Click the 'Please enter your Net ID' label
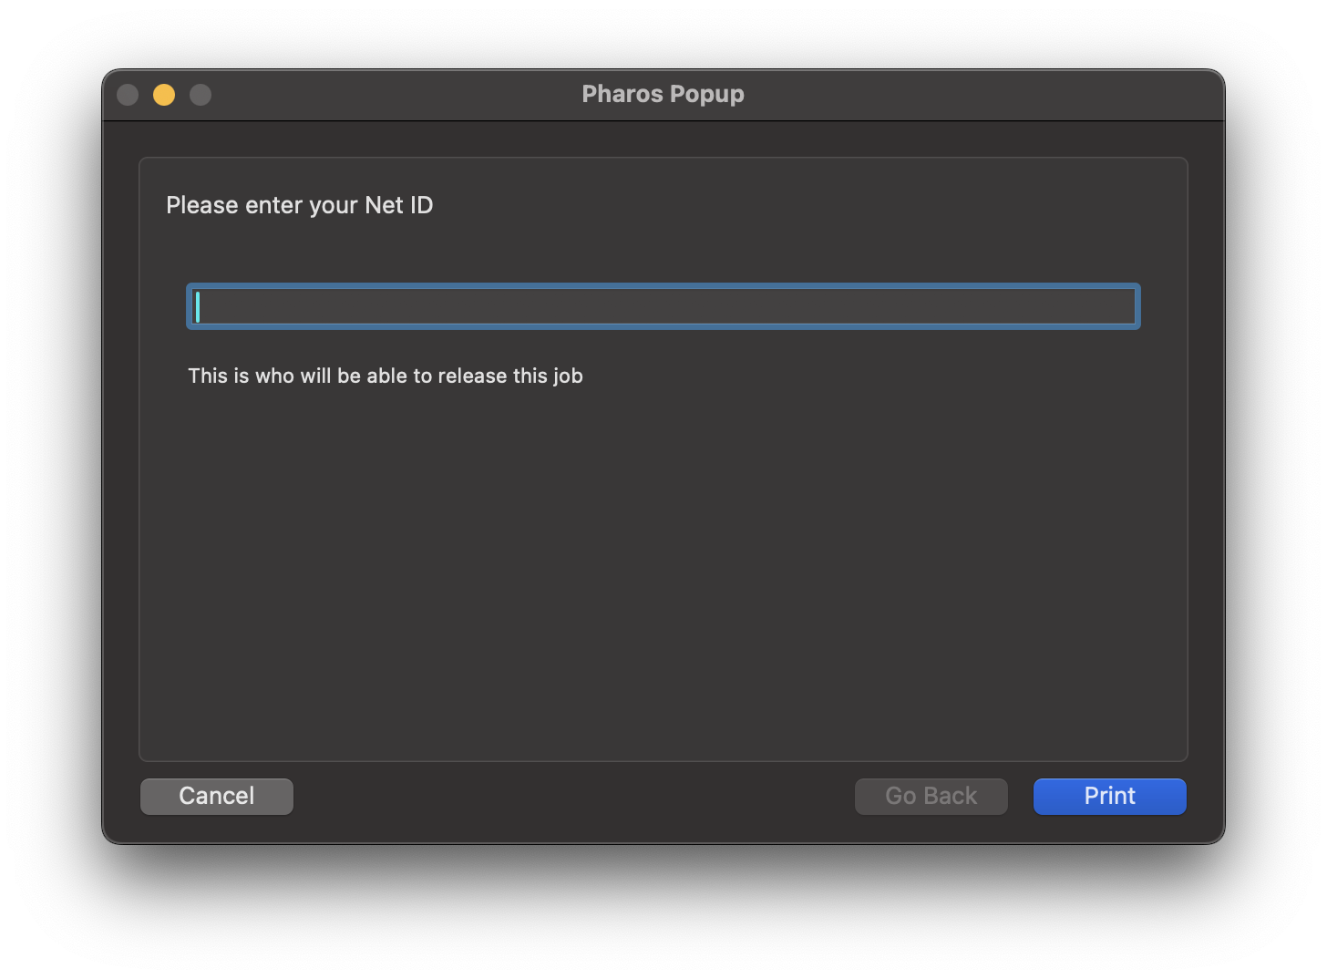Image resolution: width=1327 pixels, height=979 pixels. click(300, 205)
